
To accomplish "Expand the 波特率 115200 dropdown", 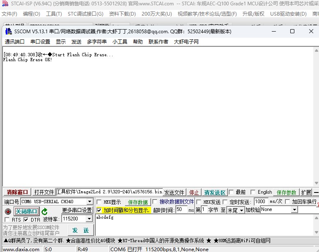I will point(89,219).
